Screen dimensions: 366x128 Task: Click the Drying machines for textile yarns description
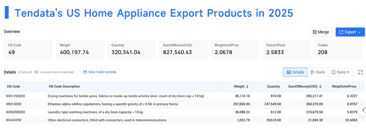[126, 96]
